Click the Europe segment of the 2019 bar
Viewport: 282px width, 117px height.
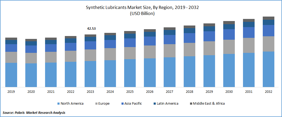(x=11, y=57)
